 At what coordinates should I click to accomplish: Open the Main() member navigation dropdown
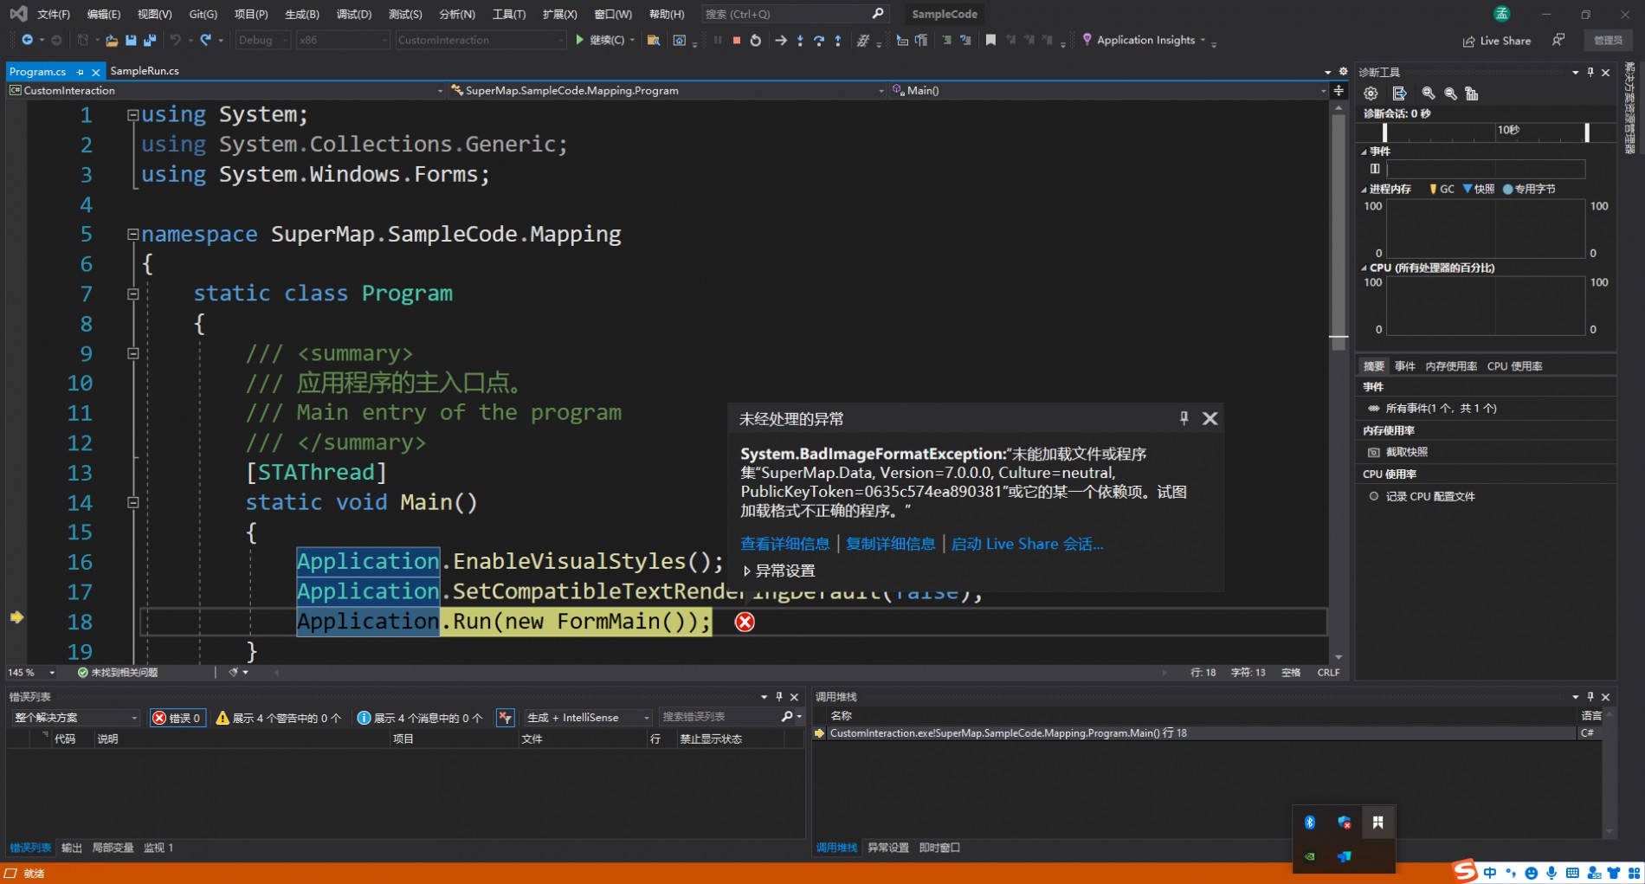[x=1108, y=90]
